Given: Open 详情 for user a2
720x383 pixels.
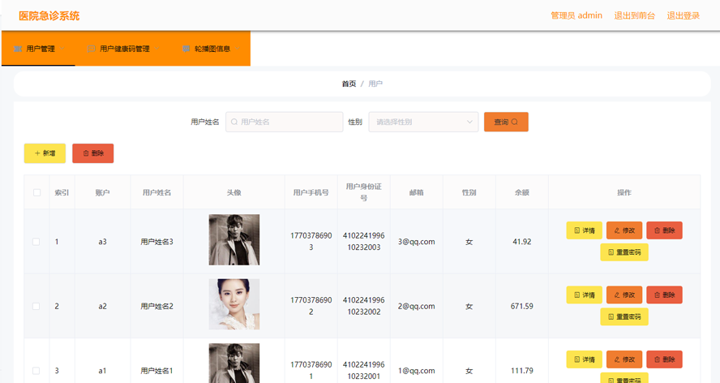Looking at the screenshot, I should pos(584,295).
